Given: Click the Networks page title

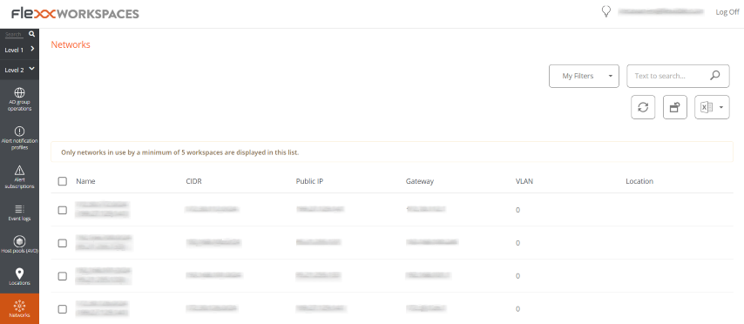Looking at the screenshot, I should pos(71,44).
